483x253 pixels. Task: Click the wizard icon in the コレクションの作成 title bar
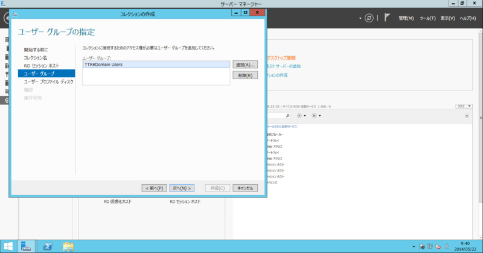pyautogui.click(x=14, y=13)
